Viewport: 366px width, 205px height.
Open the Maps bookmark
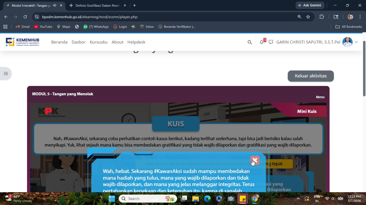pyautogui.click(x=64, y=27)
